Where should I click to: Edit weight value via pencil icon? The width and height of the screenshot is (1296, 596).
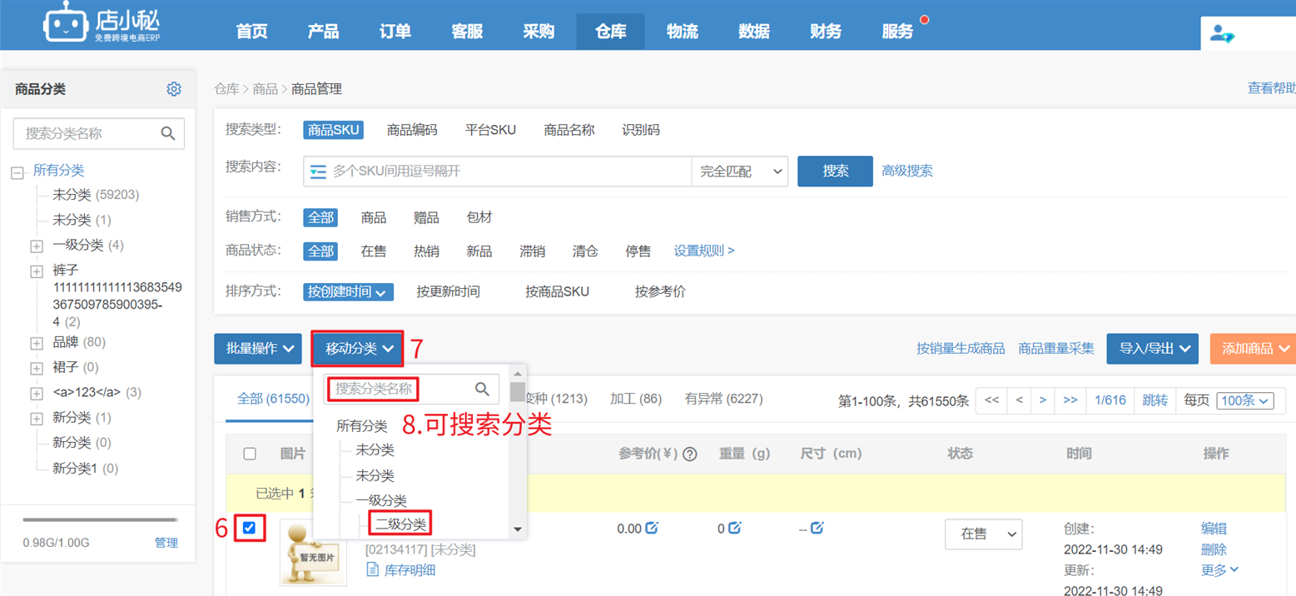(734, 528)
